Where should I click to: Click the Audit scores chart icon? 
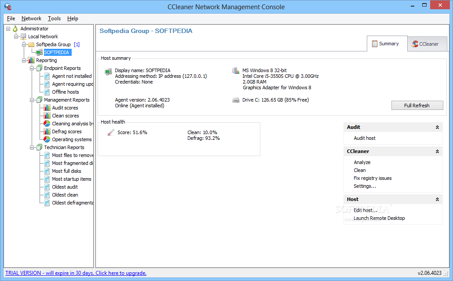pyautogui.click(x=47, y=108)
